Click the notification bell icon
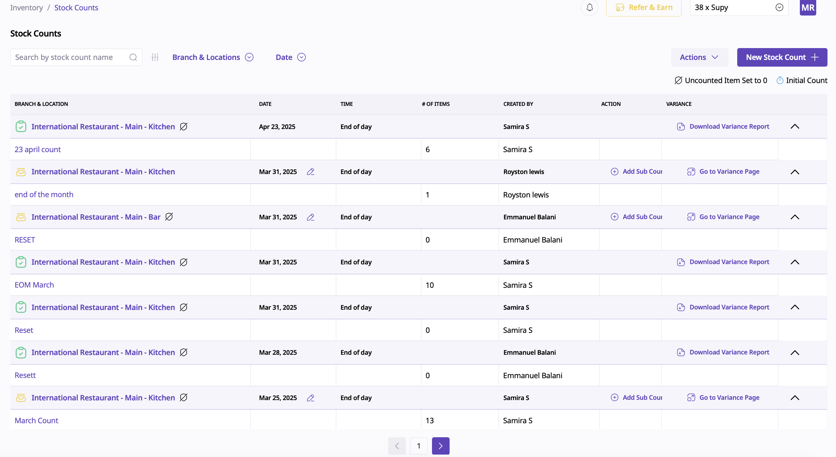 click(589, 8)
